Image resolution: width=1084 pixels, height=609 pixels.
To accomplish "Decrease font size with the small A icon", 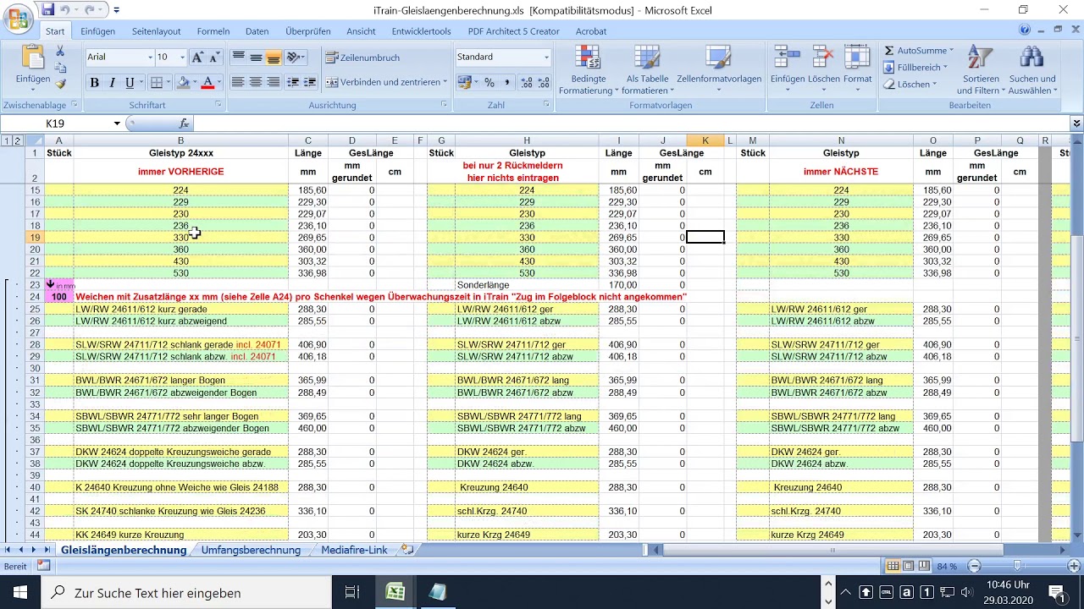I will coord(214,58).
